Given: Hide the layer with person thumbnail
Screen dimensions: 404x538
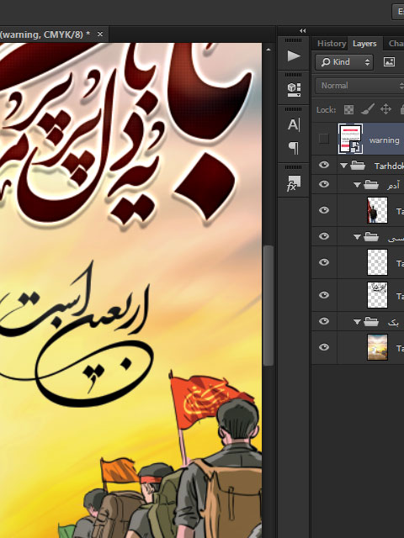Looking at the screenshot, I should tap(323, 210).
